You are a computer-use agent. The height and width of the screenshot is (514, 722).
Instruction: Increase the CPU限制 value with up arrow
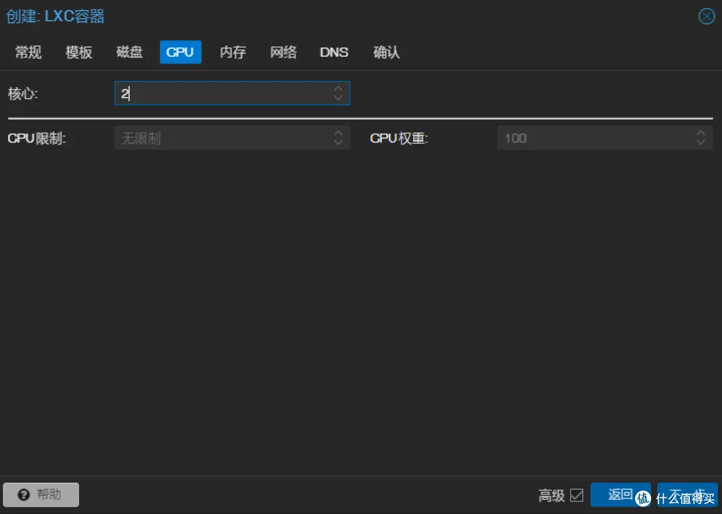(338, 133)
